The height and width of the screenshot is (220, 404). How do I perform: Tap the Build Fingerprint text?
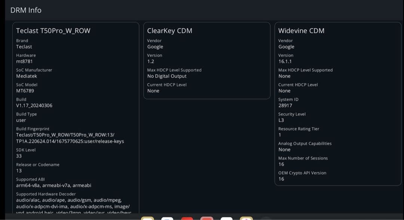point(70,138)
